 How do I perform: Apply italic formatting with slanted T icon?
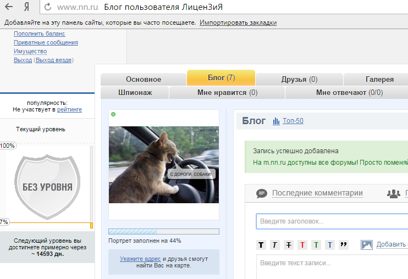click(275, 245)
